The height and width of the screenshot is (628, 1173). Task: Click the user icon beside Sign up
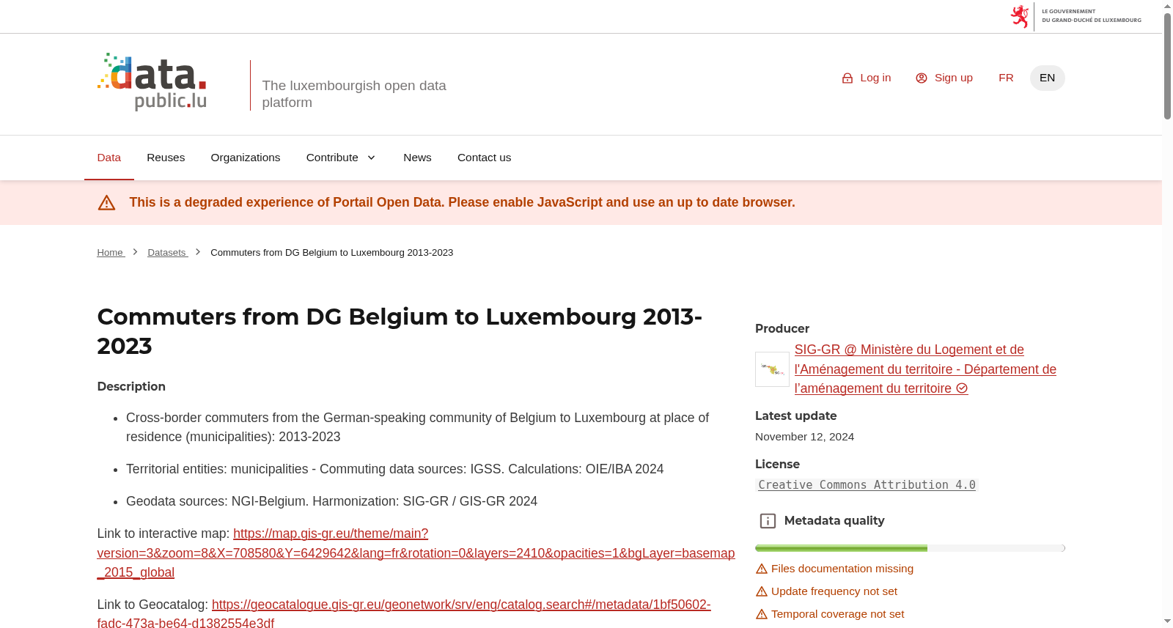922,78
